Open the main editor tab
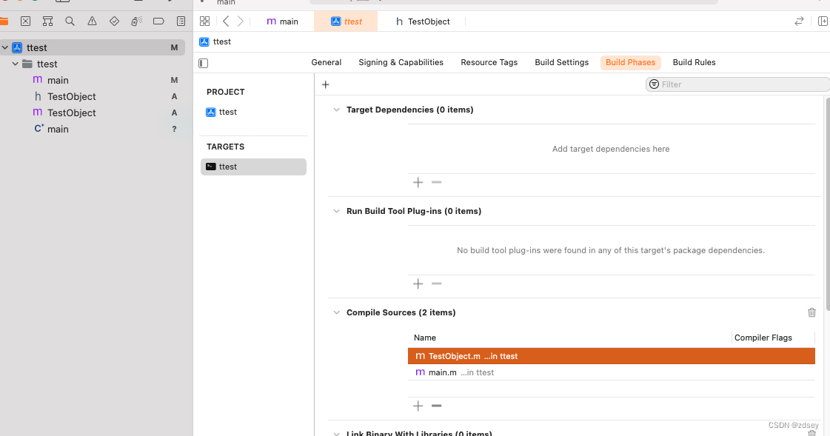Image resolution: width=830 pixels, height=436 pixels. [x=283, y=21]
